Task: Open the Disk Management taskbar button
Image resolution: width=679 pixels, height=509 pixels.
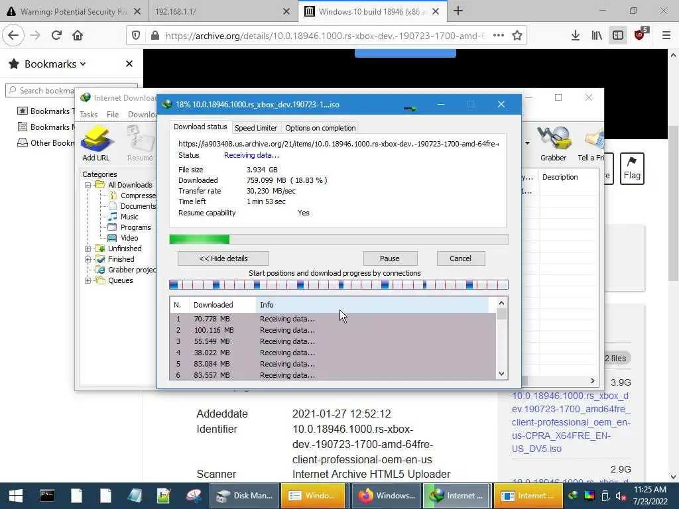Action: pos(245,496)
